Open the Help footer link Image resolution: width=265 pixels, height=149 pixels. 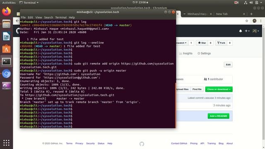click(x=110, y=144)
